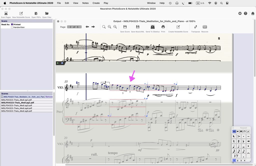
Task: Open PDFs using the toolbar icon
Action: click(36, 13)
